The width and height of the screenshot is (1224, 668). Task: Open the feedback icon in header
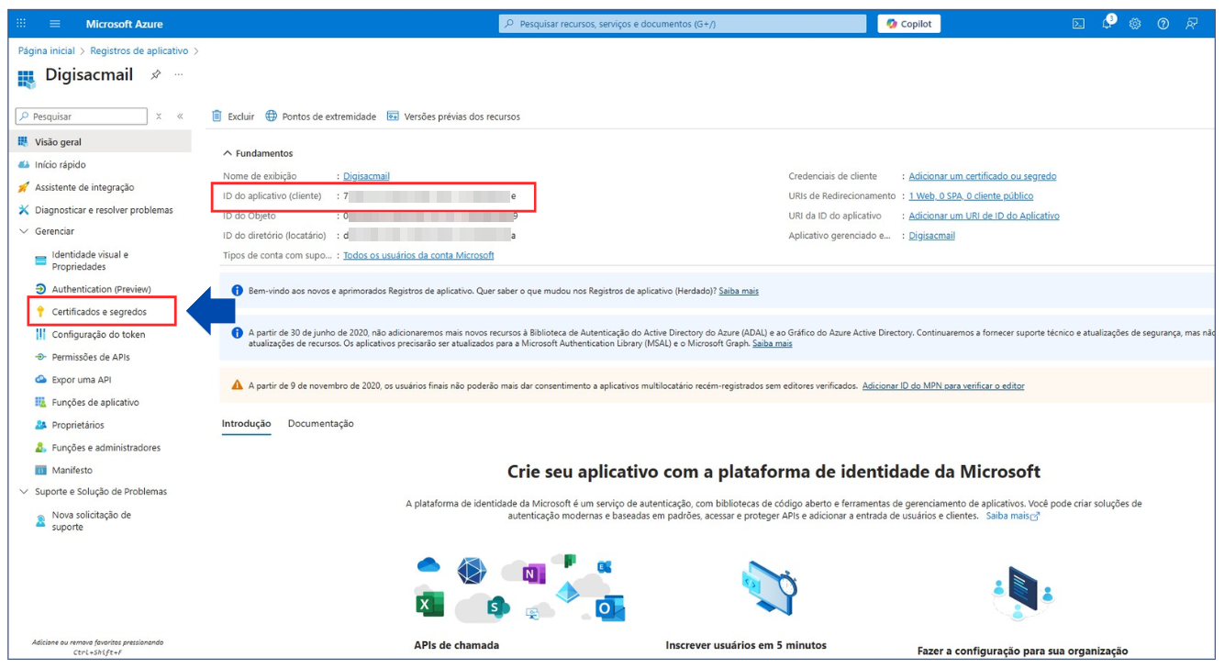point(1191,24)
